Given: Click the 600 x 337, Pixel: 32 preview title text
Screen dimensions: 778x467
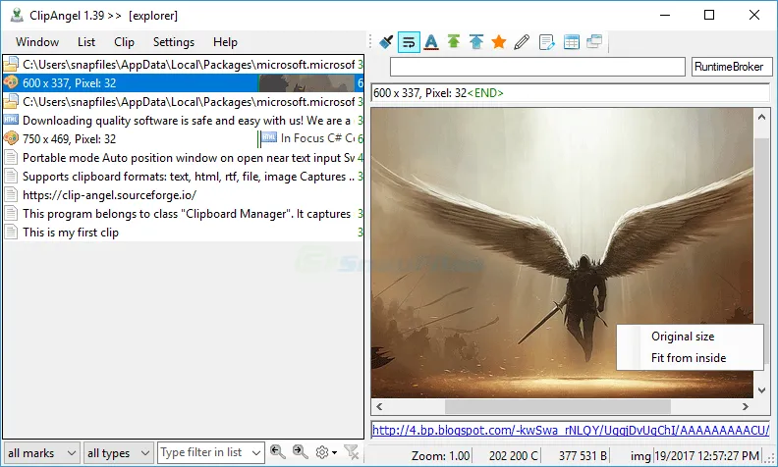Looking at the screenshot, I should (x=419, y=92).
